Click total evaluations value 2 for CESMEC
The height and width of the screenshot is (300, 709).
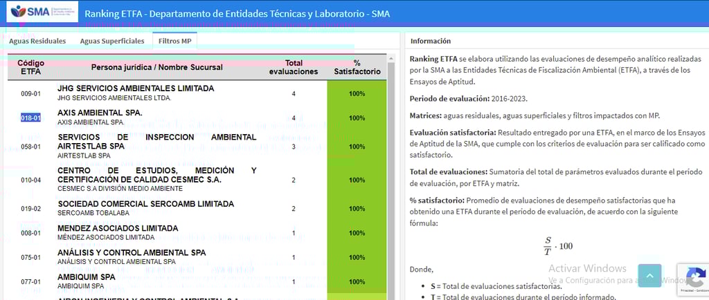pyautogui.click(x=294, y=180)
